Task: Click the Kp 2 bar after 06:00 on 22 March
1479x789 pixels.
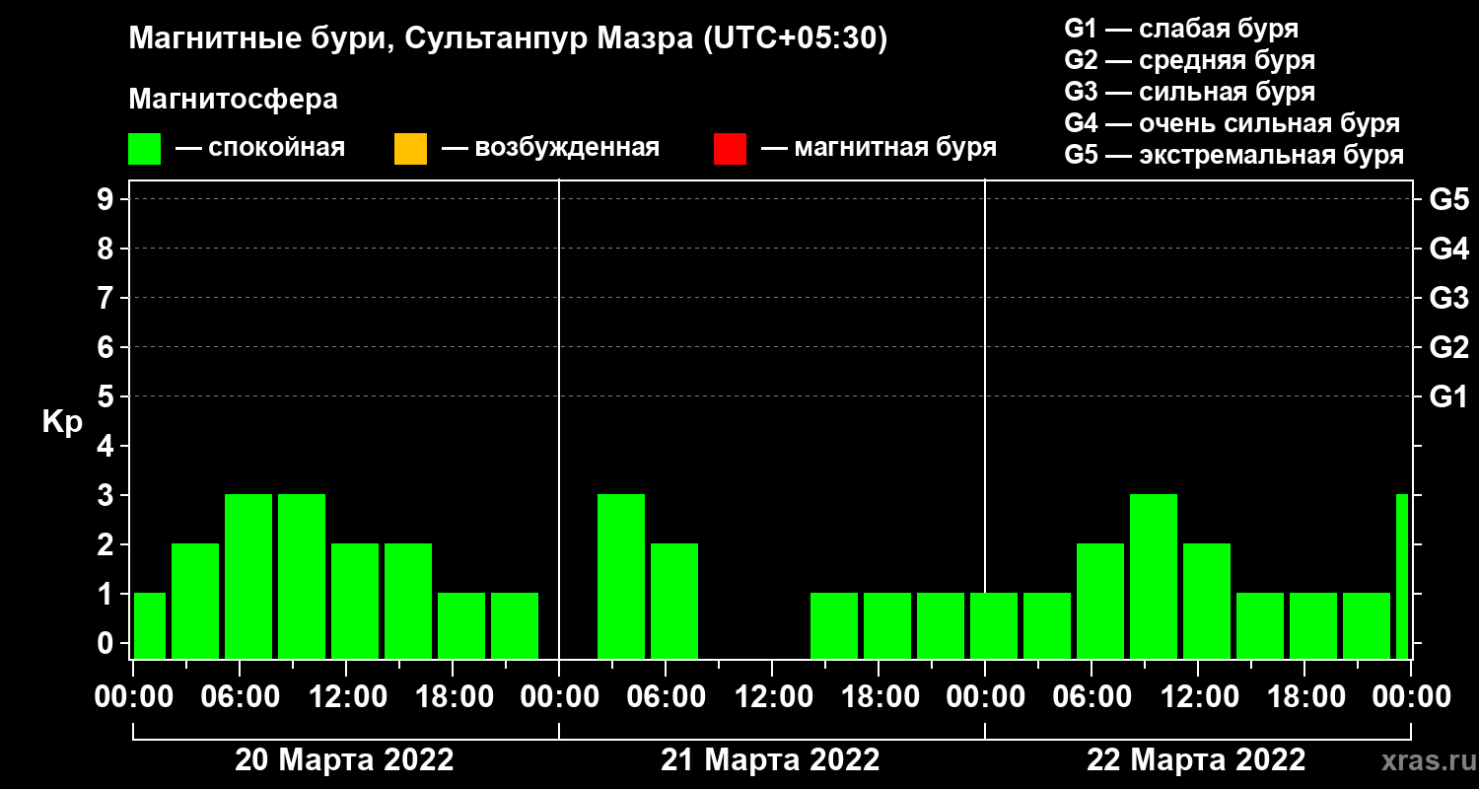Action: (1100, 601)
